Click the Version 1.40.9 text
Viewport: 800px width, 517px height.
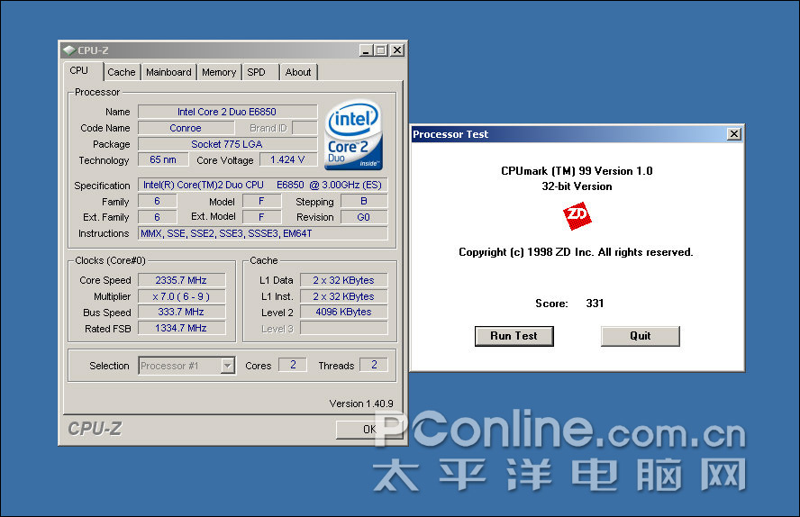361,404
